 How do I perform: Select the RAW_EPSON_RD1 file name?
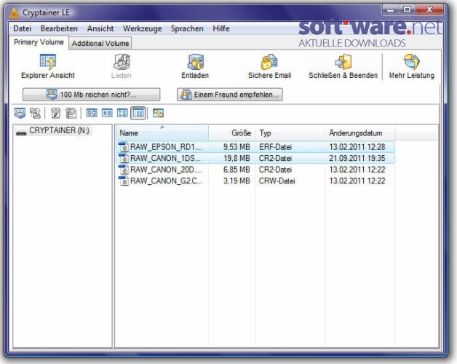coord(167,147)
